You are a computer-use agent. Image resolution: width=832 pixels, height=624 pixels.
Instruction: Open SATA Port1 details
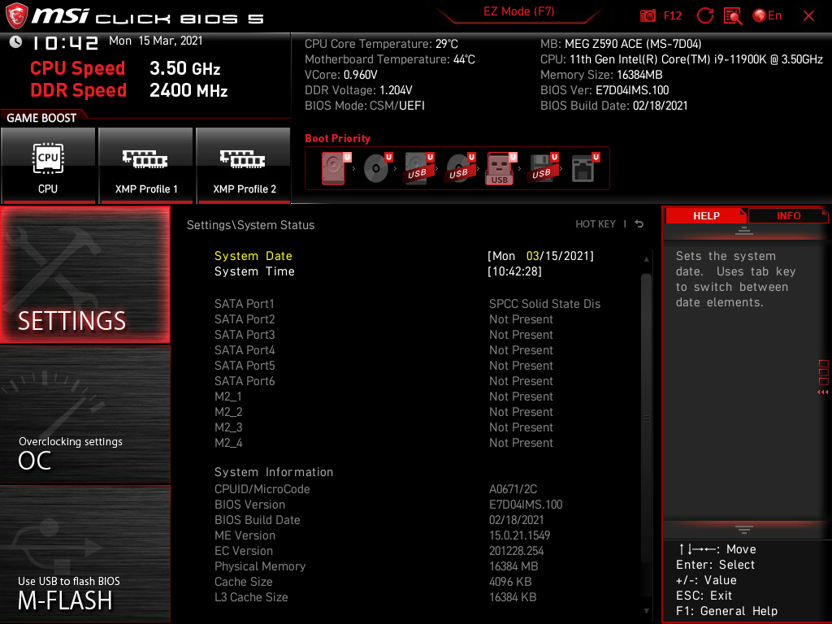(408, 304)
